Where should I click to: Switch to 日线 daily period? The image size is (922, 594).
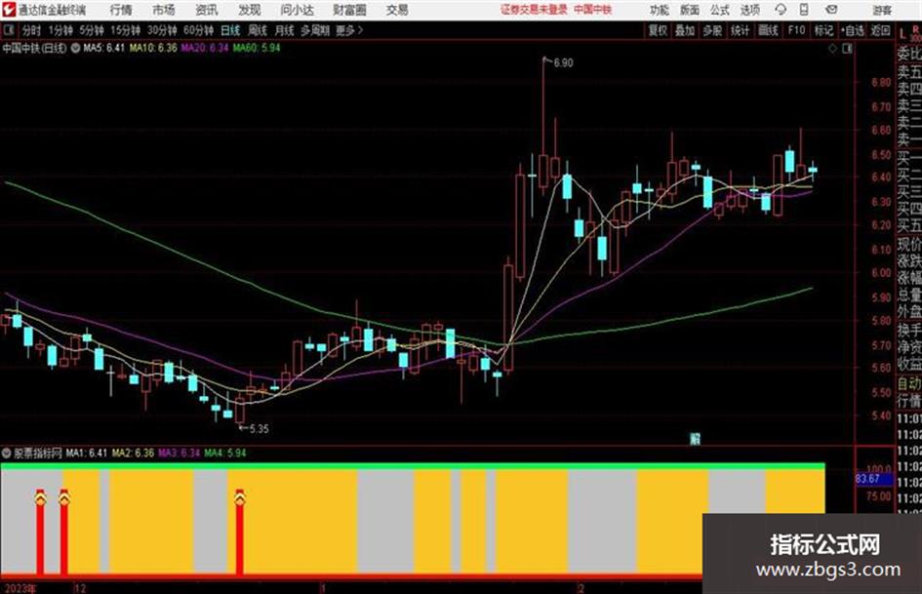[230, 30]
